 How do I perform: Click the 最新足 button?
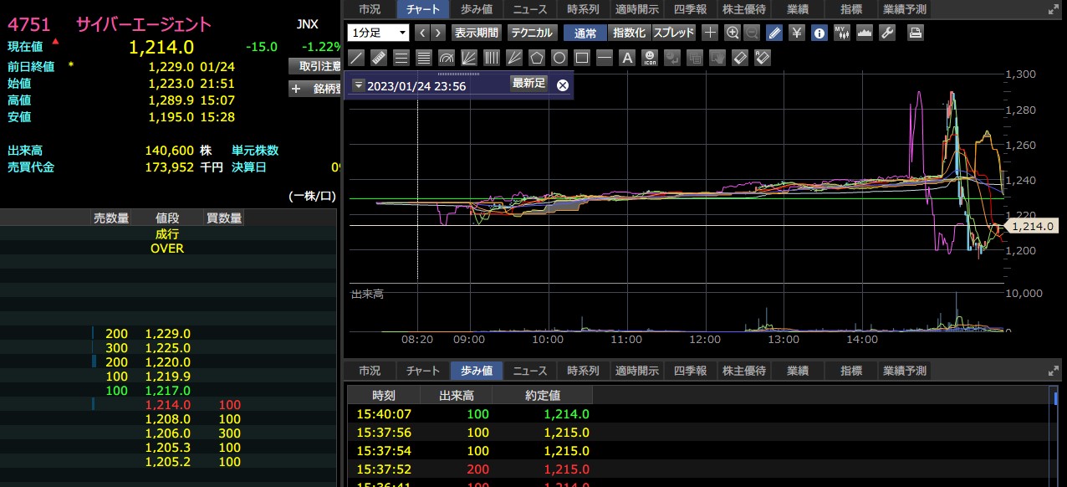point(528,84)
